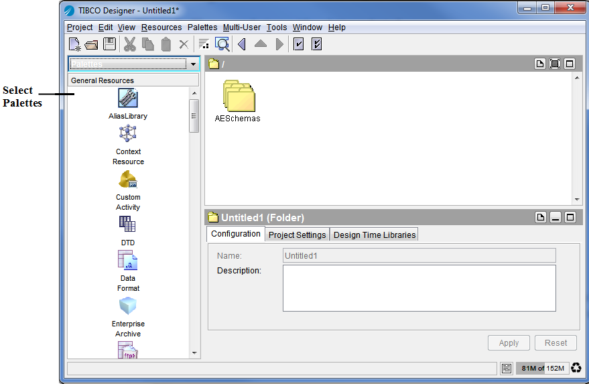Click the palette list scrollbar thumb
The image size is (589, 384).
(194, 116)
